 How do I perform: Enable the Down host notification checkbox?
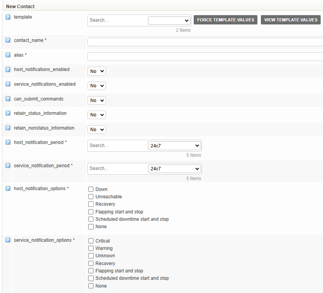coord(91,189)
